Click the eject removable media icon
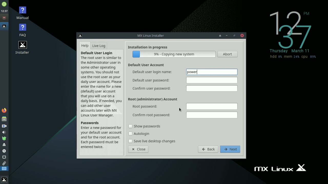 click(4, 145)
